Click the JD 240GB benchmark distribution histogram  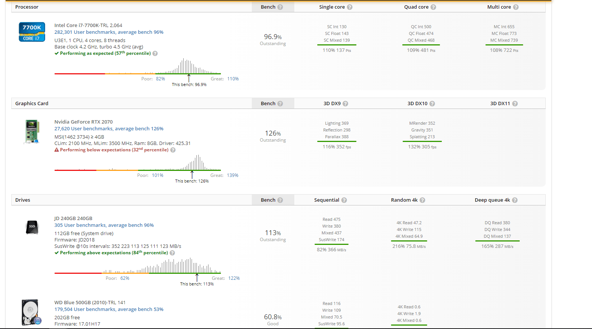coord(138,266)
